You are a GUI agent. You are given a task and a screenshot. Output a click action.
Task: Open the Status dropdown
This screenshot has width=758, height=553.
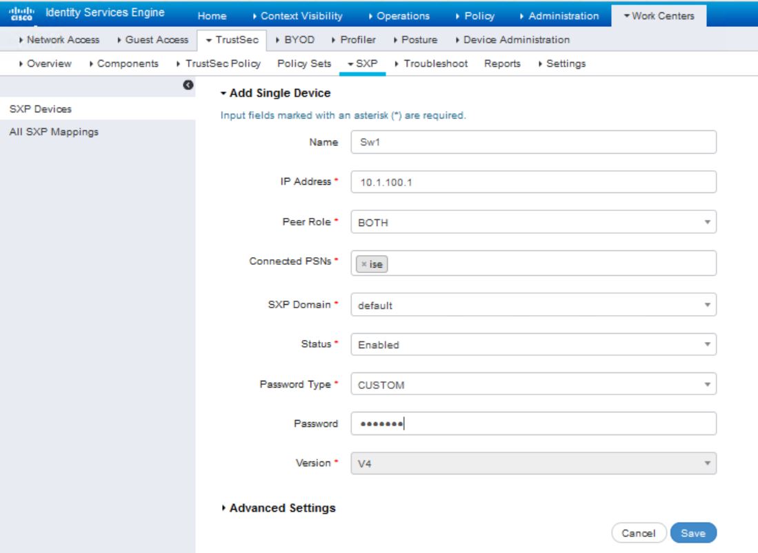pos(533,344)
